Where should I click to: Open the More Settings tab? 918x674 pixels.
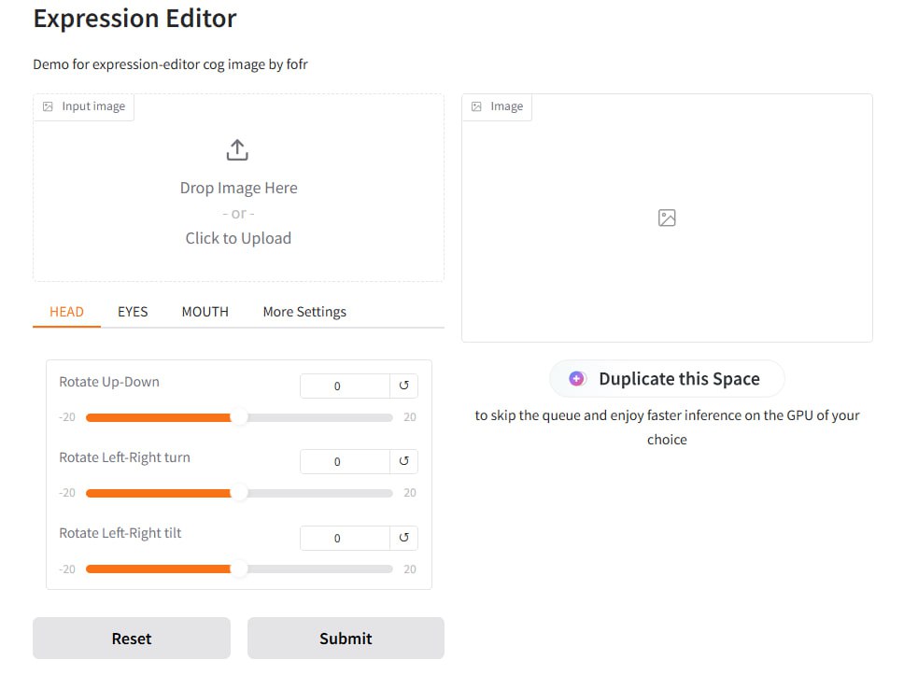(x=304, y=312)
